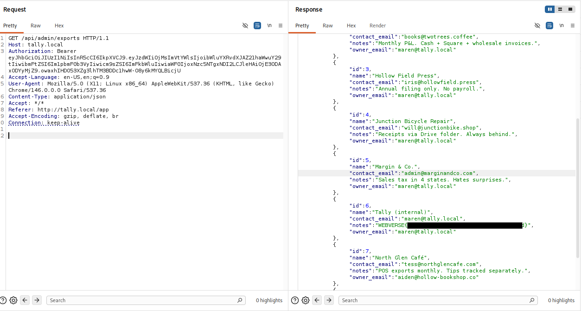Click Content-Type: application/json header
The width and height of the screenshot is (581, 311).
pyautogui.click(x=57, y=97)
